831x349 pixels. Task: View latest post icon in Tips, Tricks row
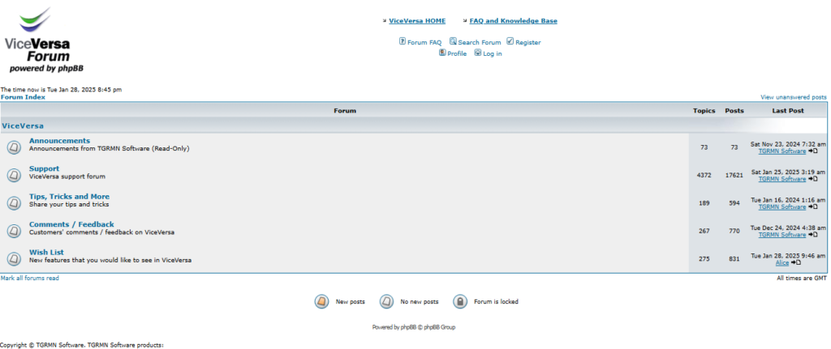812,207
